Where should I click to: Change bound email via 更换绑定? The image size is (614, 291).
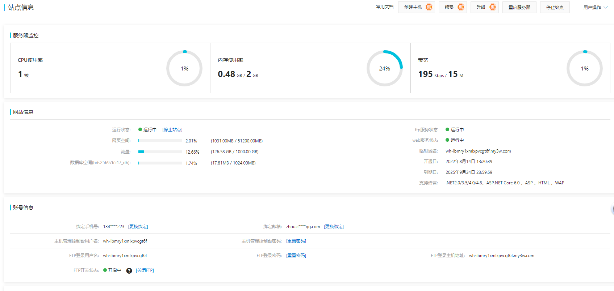click(x=334, y=227)
